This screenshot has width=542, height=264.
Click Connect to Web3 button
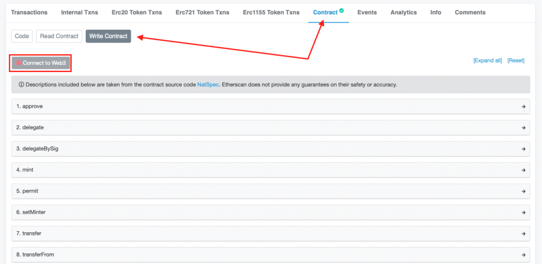(41, 63)
